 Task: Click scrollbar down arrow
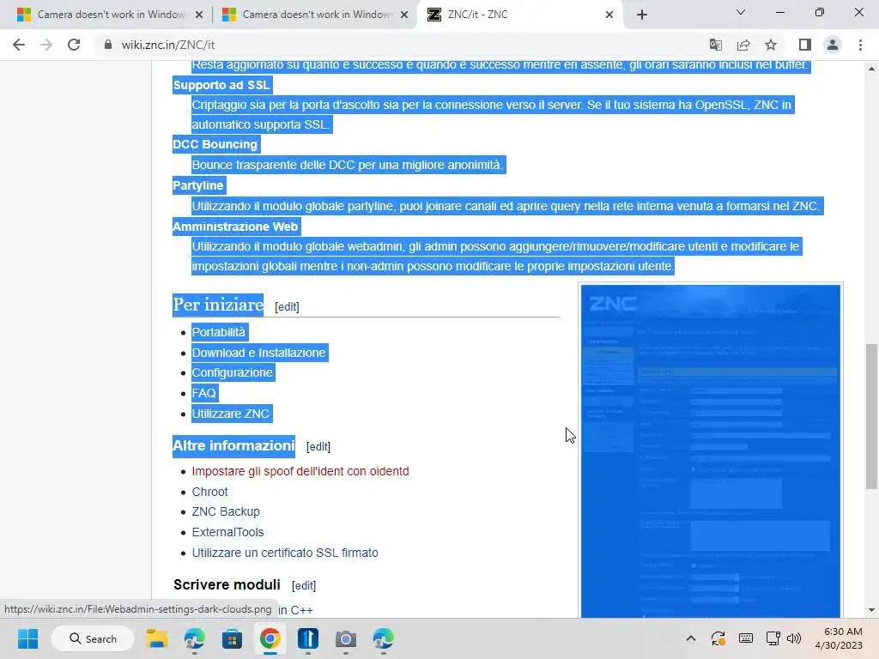[x=871, y=610]
